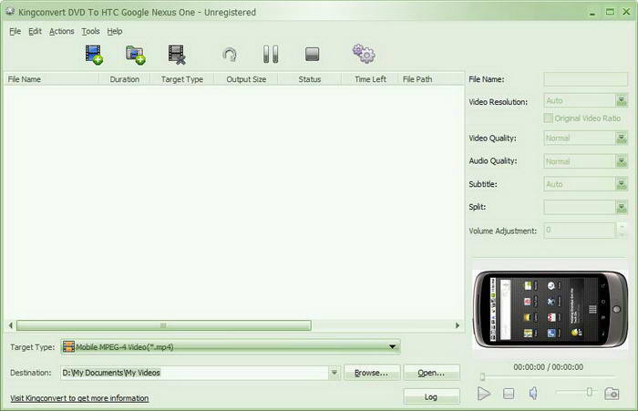Click the Add video file toolbar icon
Image resolution: width=638 pixels, height=411 pixels.
(94, 55)
